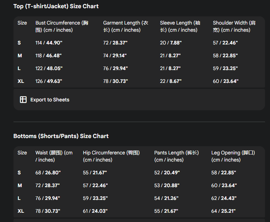
Task: Select the 60 / 23.64" shoulder width cell
Action: coord(226,81)
